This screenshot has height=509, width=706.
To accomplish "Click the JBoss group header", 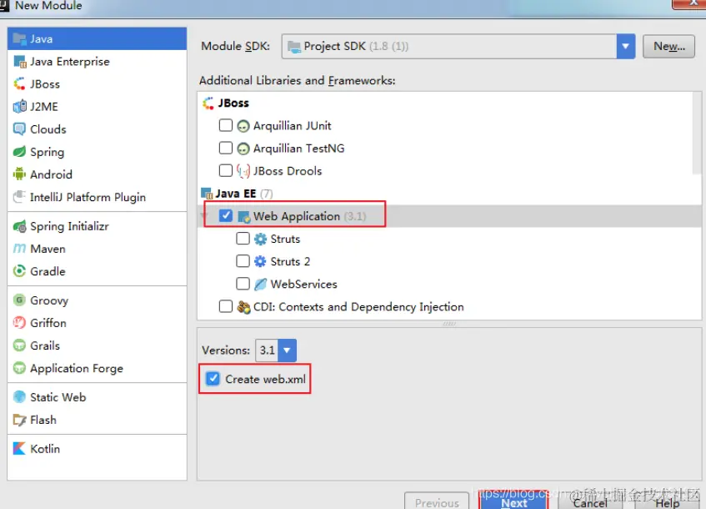I will pos(226,103).
